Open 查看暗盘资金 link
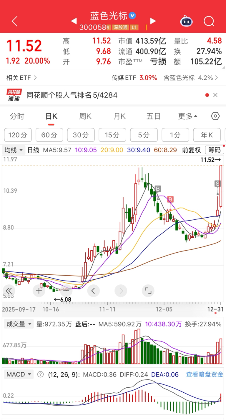The image size is (226, 420). 205,375
